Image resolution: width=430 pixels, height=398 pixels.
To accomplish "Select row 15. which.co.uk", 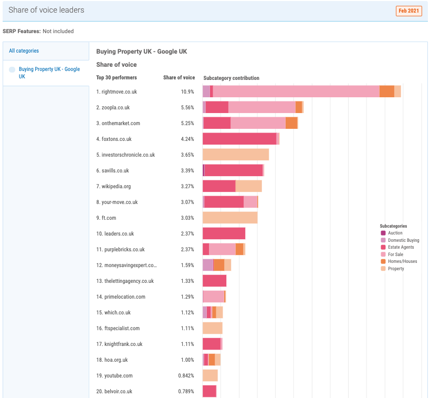I will [x=113, y=313].
